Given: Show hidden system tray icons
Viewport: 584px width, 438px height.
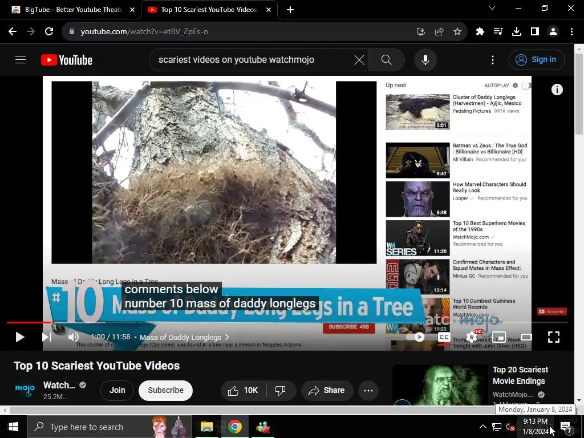Looking at the screenshot, I should point(482,427).
